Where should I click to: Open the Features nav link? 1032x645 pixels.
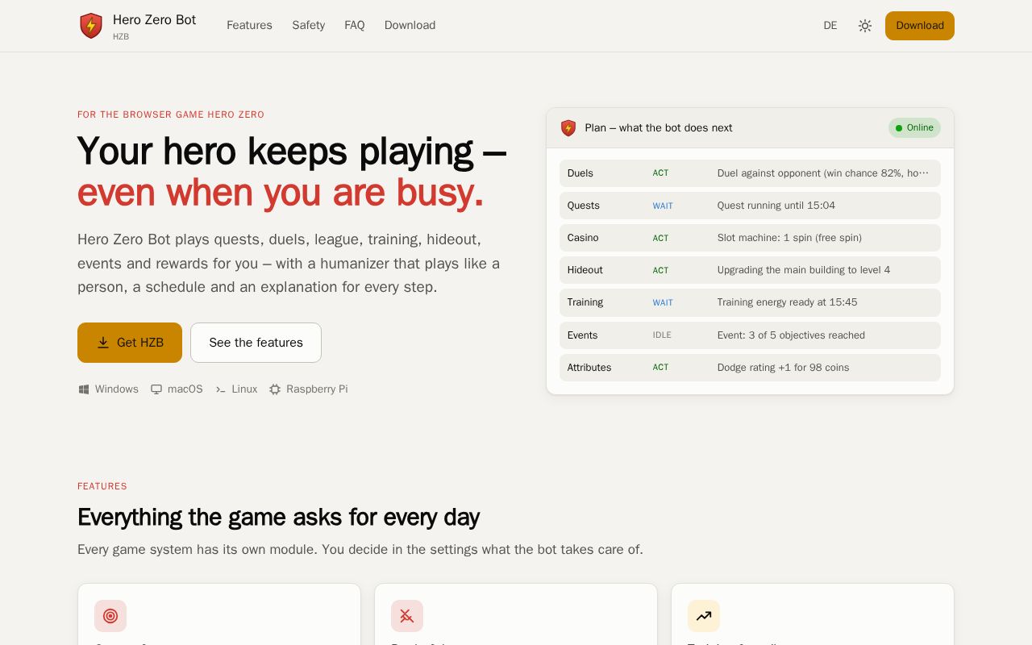coord(249,25)
